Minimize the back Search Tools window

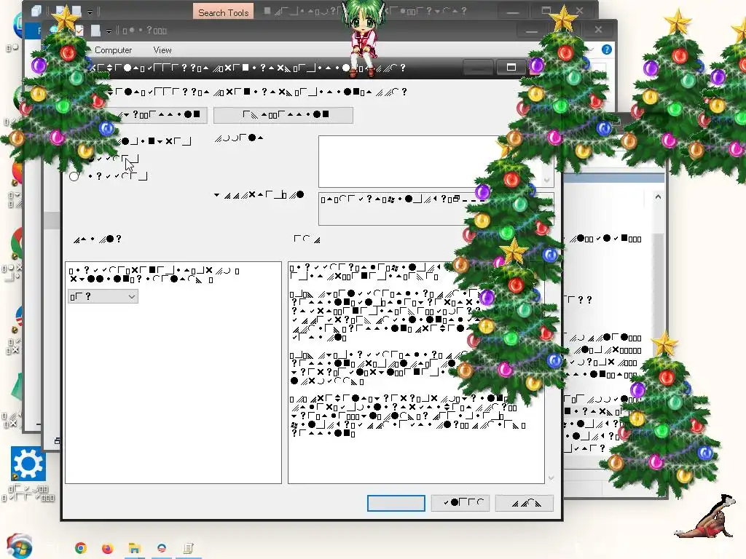[x=512, y=12]
